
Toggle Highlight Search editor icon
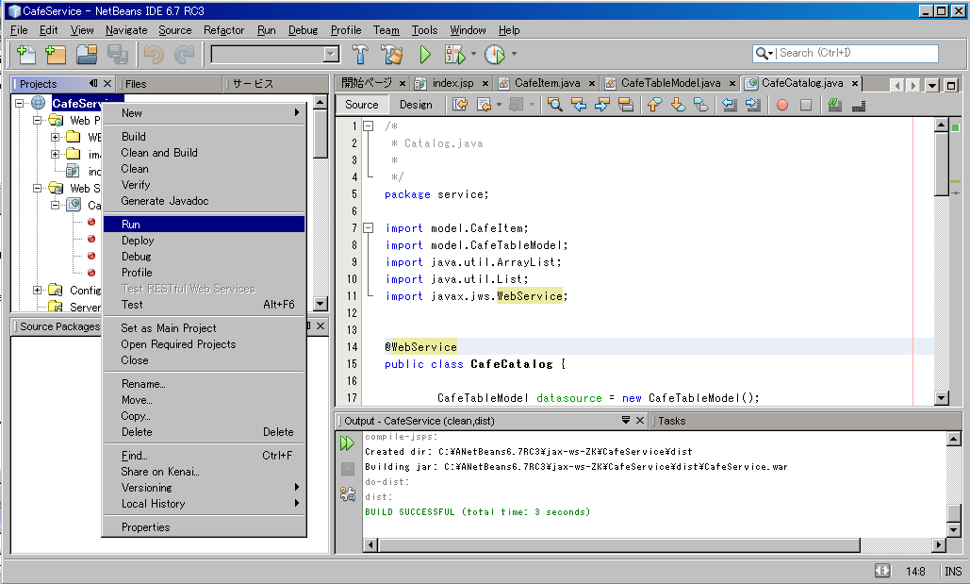pos(625,105)
